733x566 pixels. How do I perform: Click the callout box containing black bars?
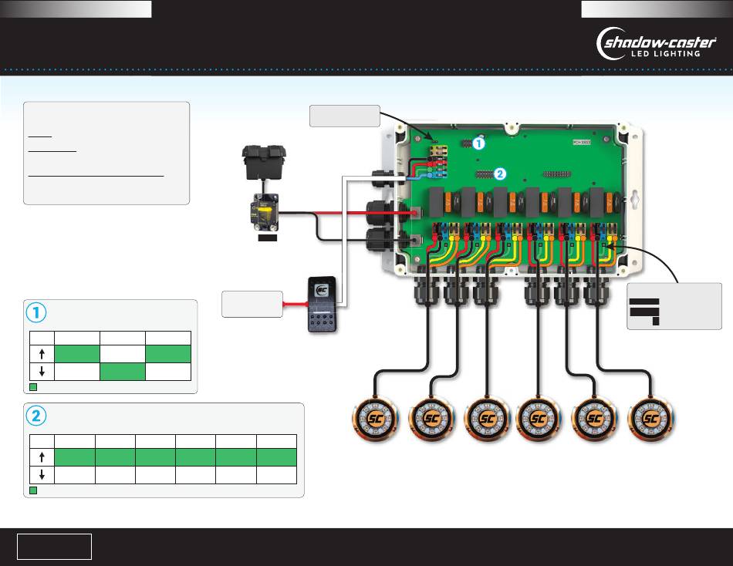[x=674, y=306]
